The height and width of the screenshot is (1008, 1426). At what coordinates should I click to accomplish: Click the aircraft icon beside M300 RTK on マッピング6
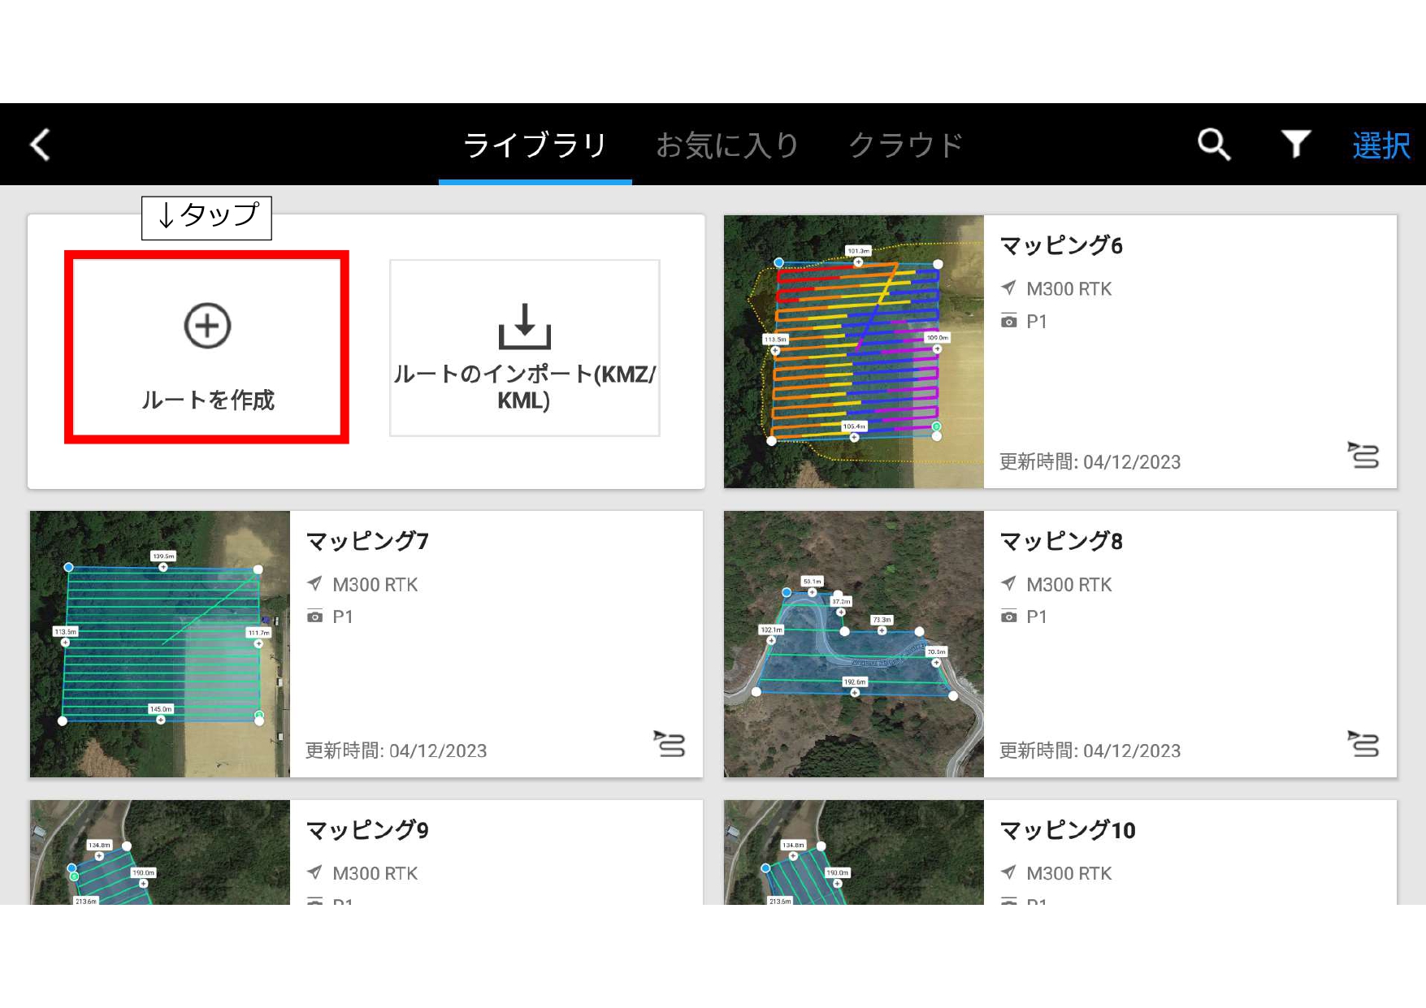(1008, 288)
